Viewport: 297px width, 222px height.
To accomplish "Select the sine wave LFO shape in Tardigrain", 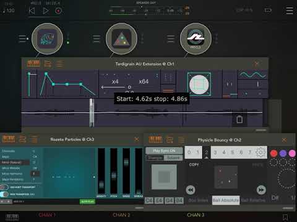I will pos(253,75).
